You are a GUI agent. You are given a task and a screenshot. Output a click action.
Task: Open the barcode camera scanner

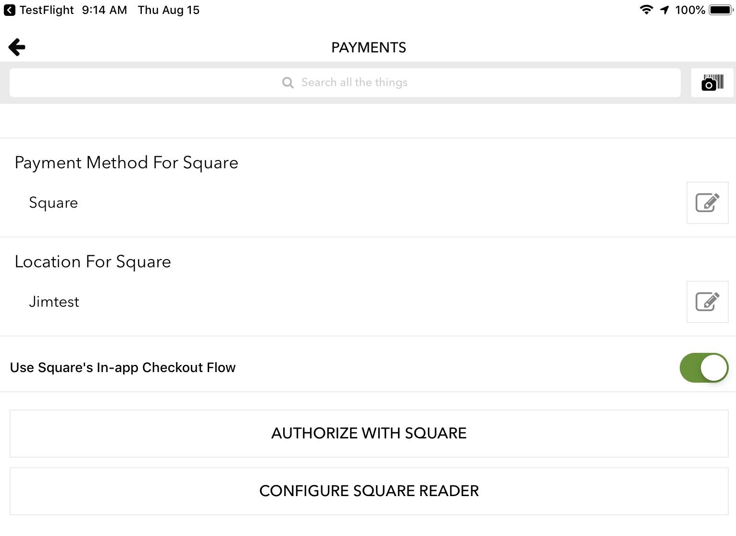[712, 83]
